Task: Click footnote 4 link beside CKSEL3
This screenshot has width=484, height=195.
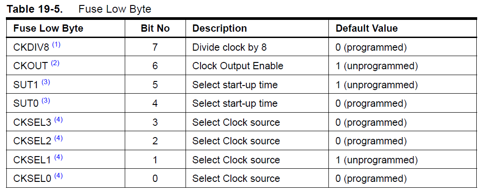Action: 59,120
